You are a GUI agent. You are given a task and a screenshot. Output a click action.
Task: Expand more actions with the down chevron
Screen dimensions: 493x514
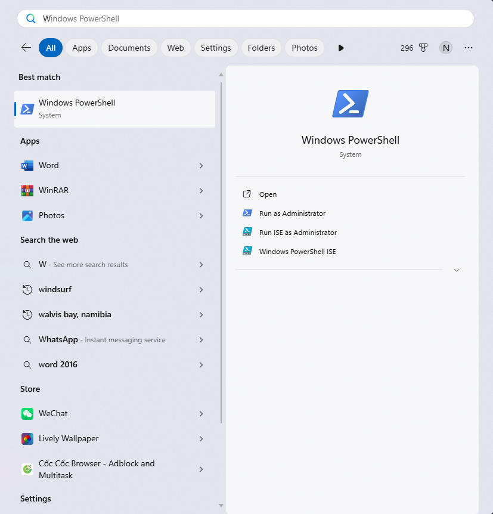(457, 270)
